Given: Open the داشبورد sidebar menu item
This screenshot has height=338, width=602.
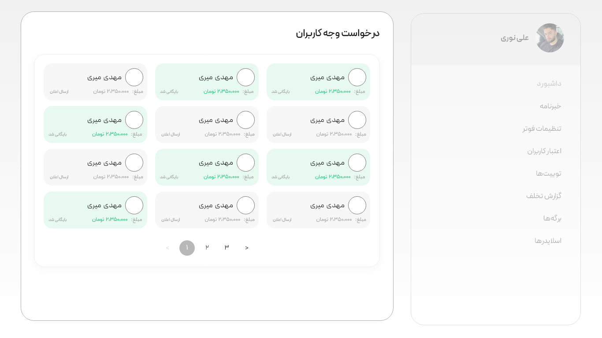Looking at the screenshot, I should click(549, 84).
